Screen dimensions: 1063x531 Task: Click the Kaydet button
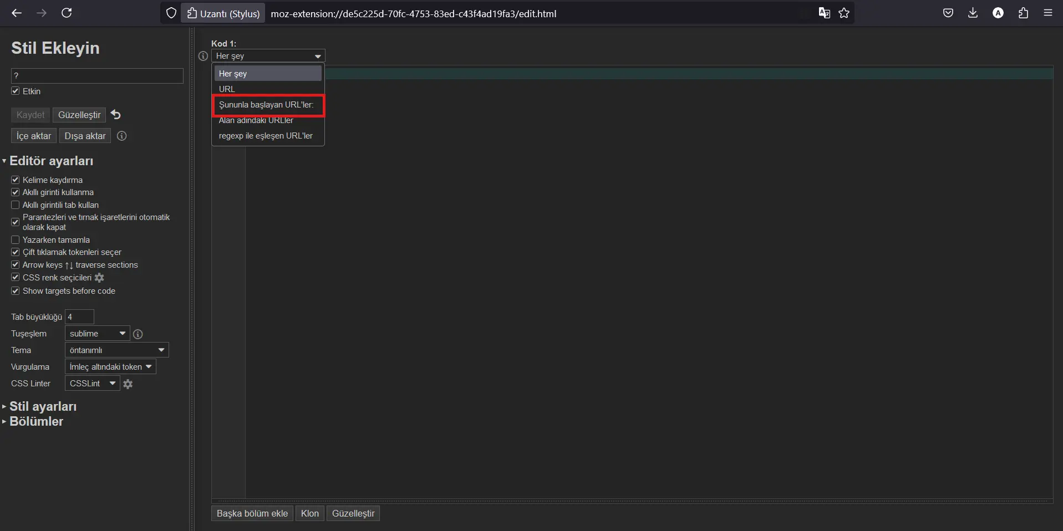(x=30, y=115)
